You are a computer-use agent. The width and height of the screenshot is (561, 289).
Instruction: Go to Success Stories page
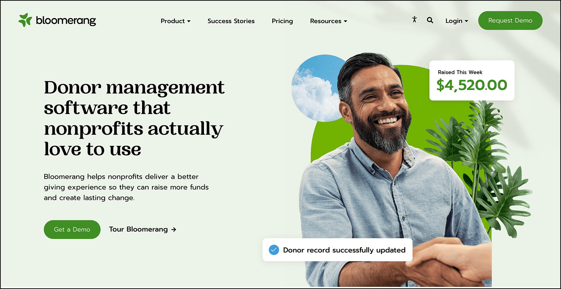(231, 21)
